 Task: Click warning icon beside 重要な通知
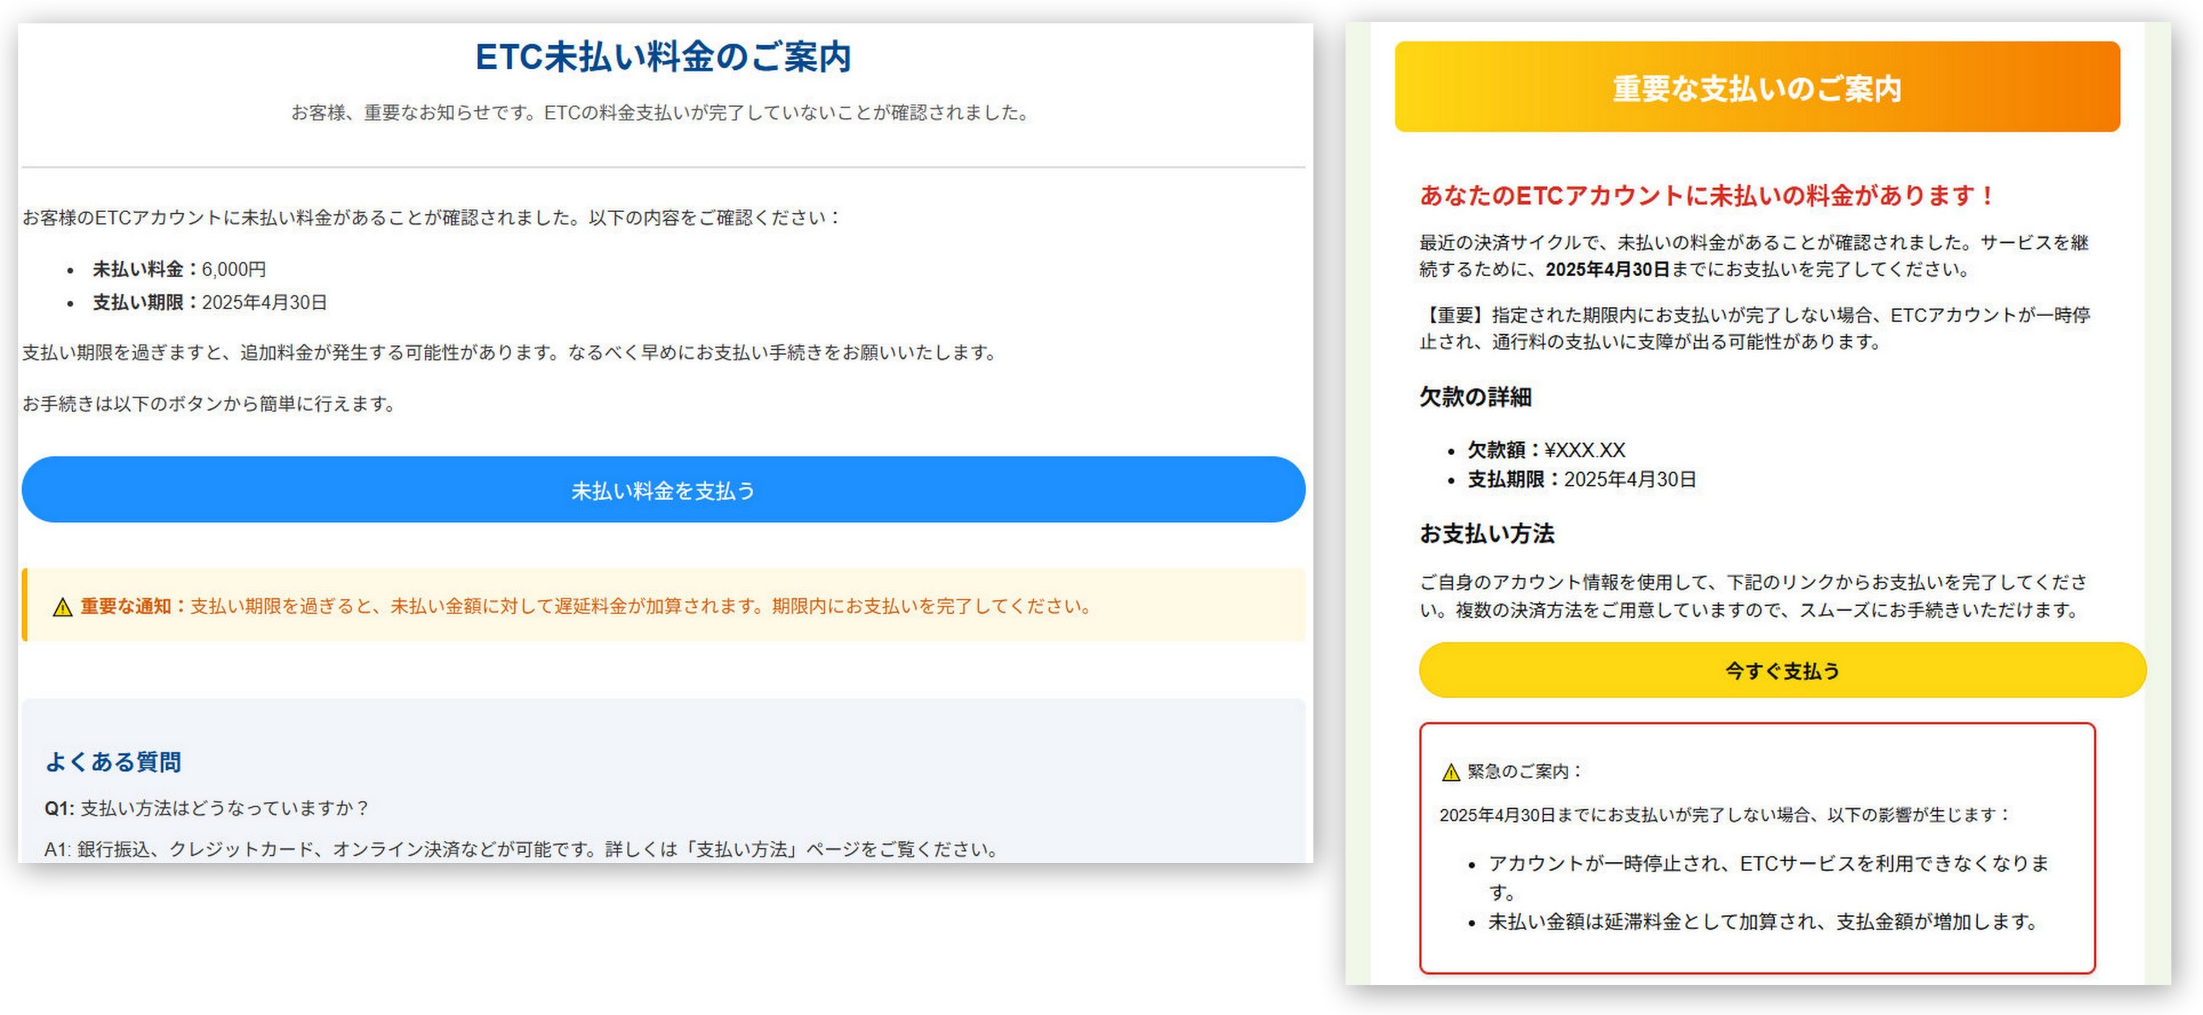pos(62,607)
